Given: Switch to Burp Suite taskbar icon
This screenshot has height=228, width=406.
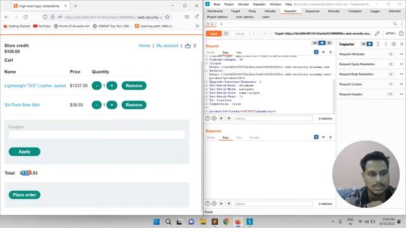Looking at the screenshot, I should click(x=249, y=222).
